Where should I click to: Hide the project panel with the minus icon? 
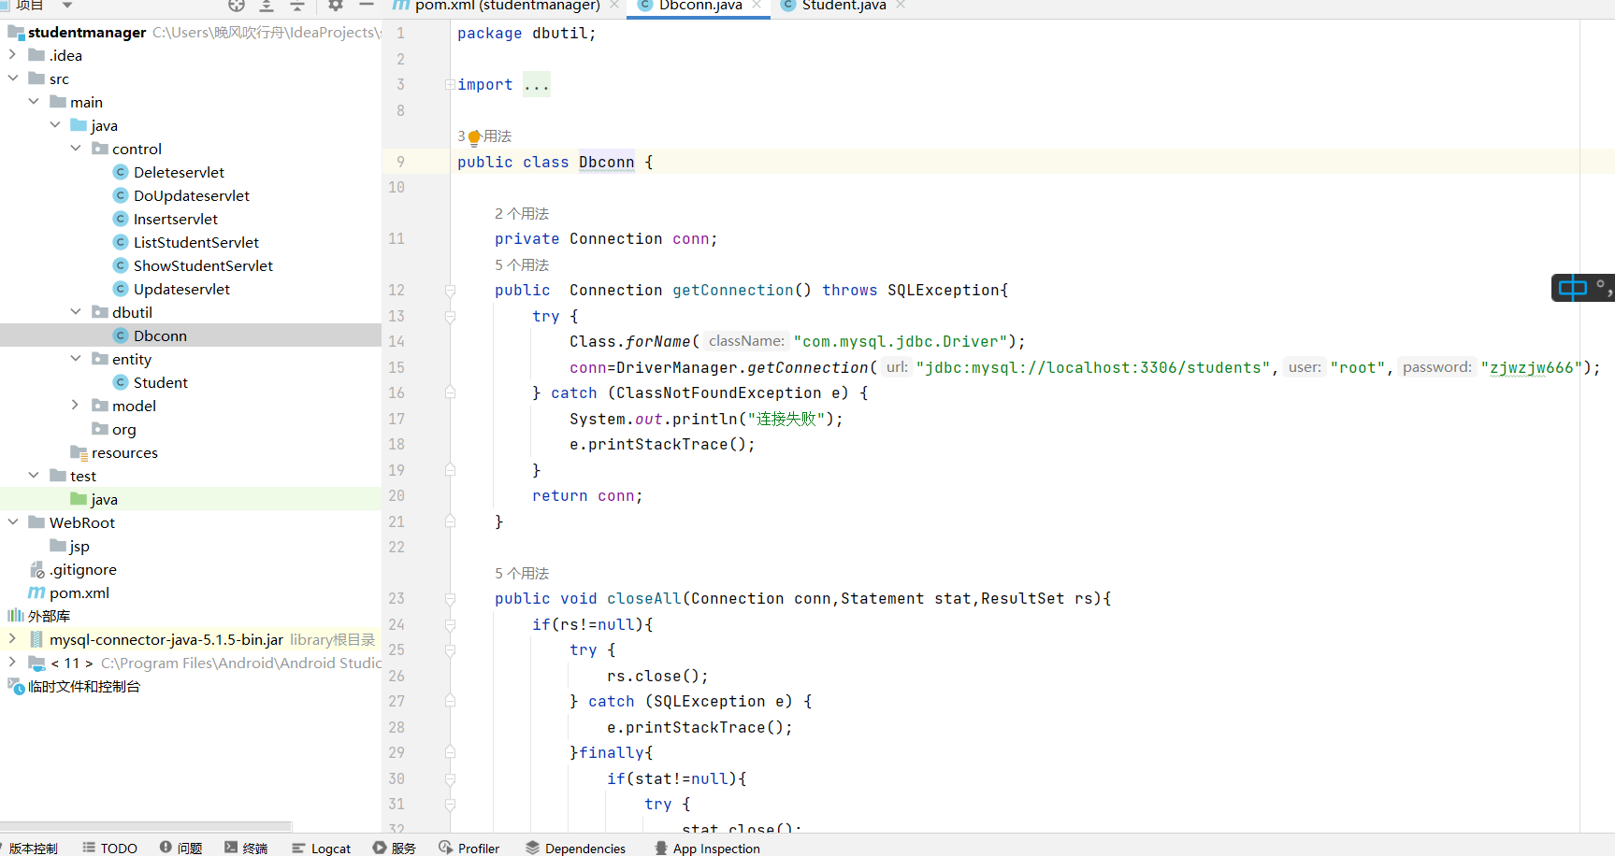coord(367,5)
